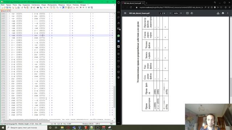Click the Rotate icon in PDF viewer
The width and height of the screenshot is (232, 130).
pyautogui.click(x=192, y=13)
